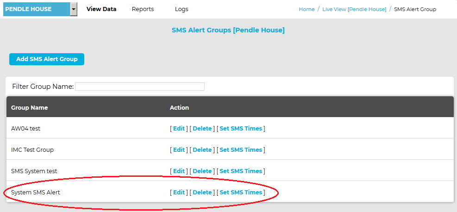The height and width of the screenshot is (212, 457).
Task: Open the Logs menu
Action: pos(182,9)
